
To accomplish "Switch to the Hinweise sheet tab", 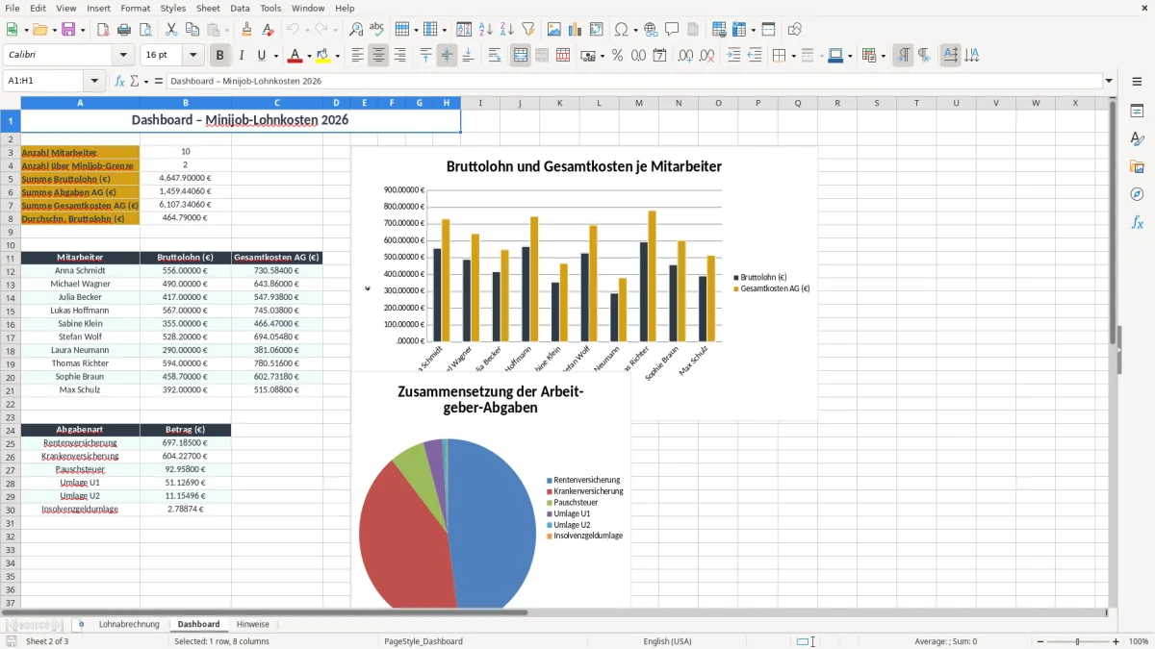I will coord(253,624).
